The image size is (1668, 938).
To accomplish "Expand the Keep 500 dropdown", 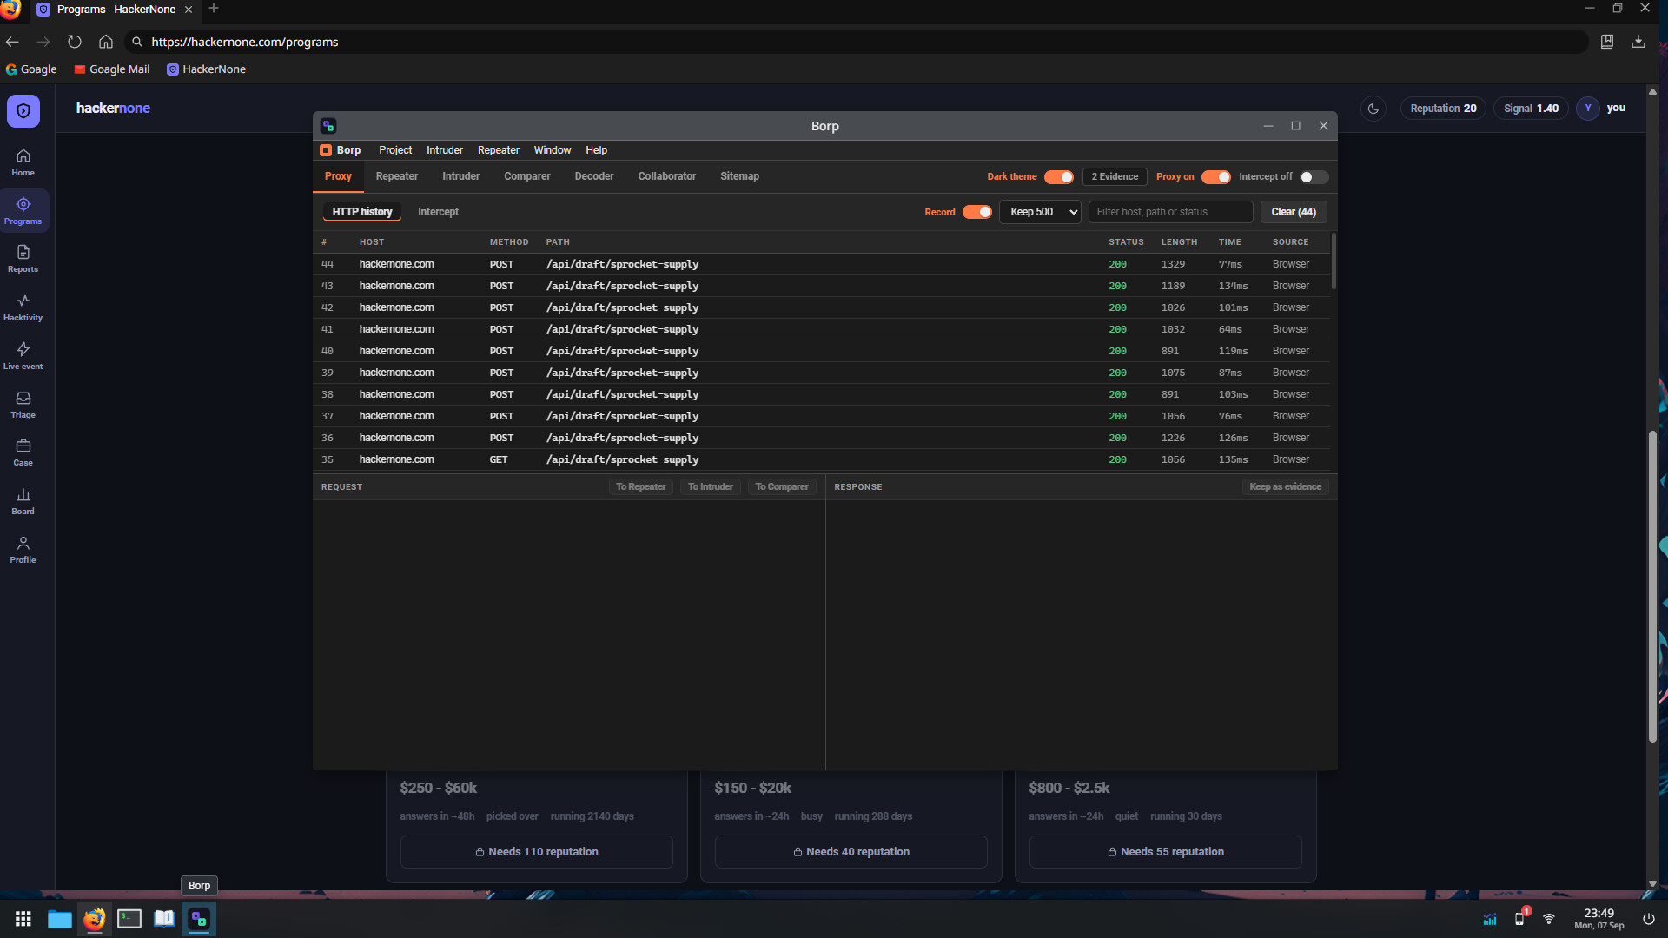I will point(1041,212).
